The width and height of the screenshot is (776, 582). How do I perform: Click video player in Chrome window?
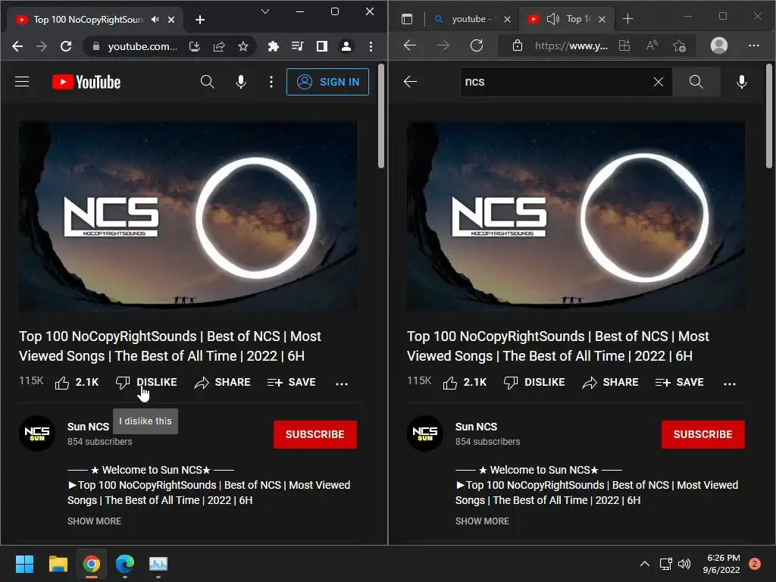[x=188, y=216]
